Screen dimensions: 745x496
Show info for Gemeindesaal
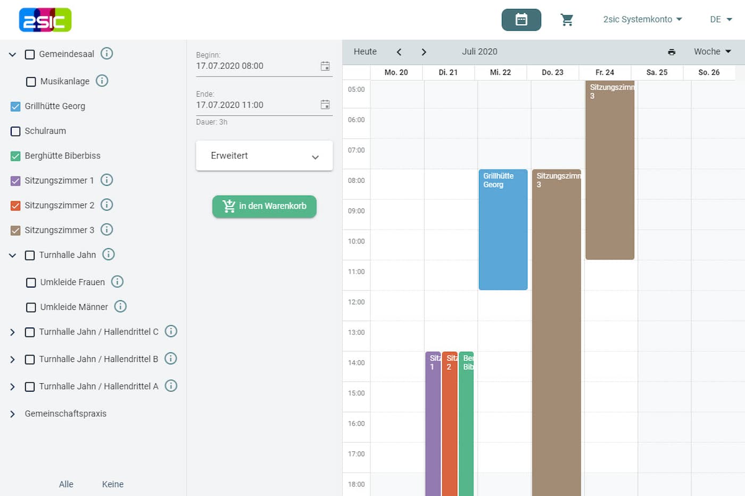[107, 54]
